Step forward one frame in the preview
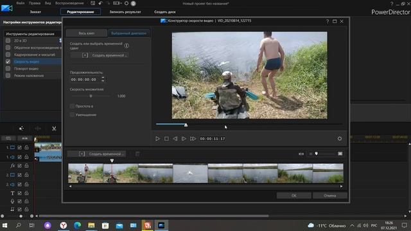Image resolution: width=411 pixels, height=231 pixels. pyautogui.click(x=184, y=139)
